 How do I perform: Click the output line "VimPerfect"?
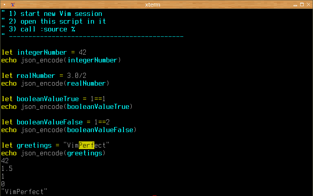24,192
